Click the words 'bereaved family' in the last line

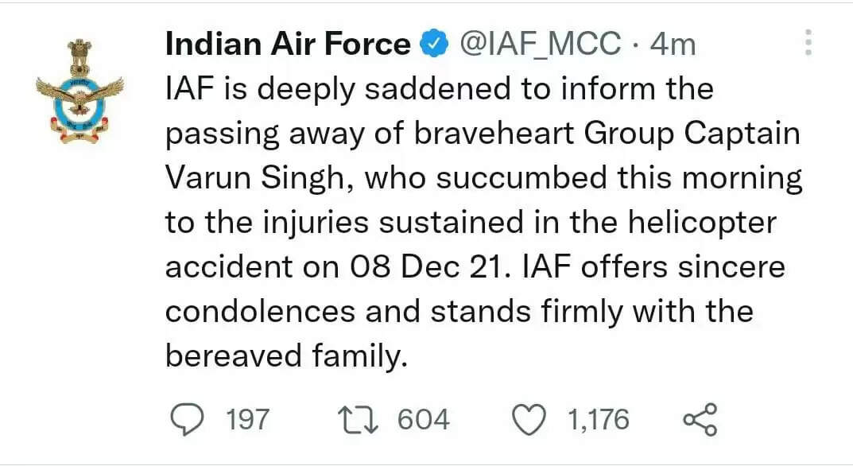[285, 356]
